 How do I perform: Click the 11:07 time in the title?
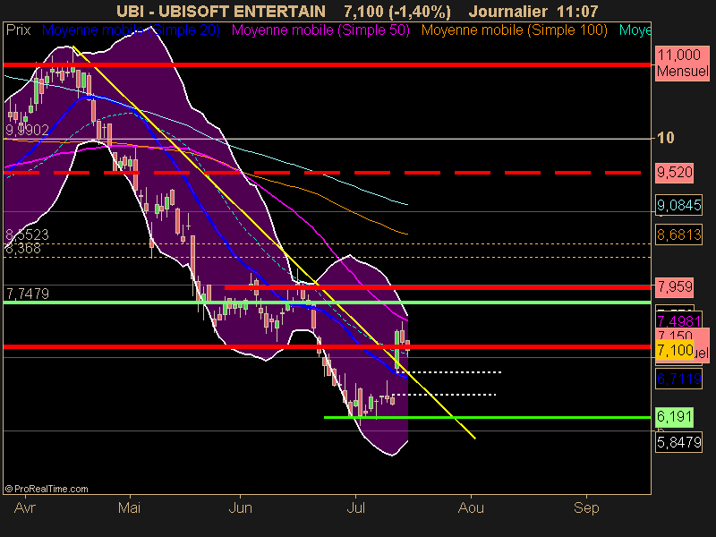[x=577, y=11]
